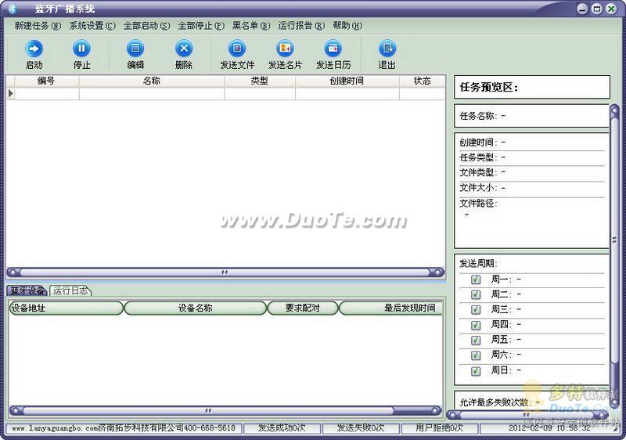Open the 黑名单 menu
The width and height of the screenshot is (626, 440).
click(x=251, y=26)
